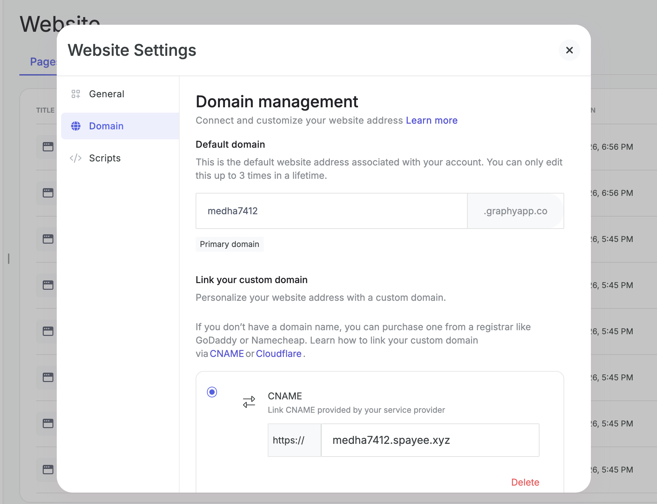Click first page window icon in table
Screen dimensions: 657x504
[48, 147]
